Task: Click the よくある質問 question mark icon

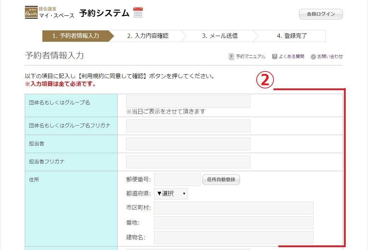Action: coord(274,57)
